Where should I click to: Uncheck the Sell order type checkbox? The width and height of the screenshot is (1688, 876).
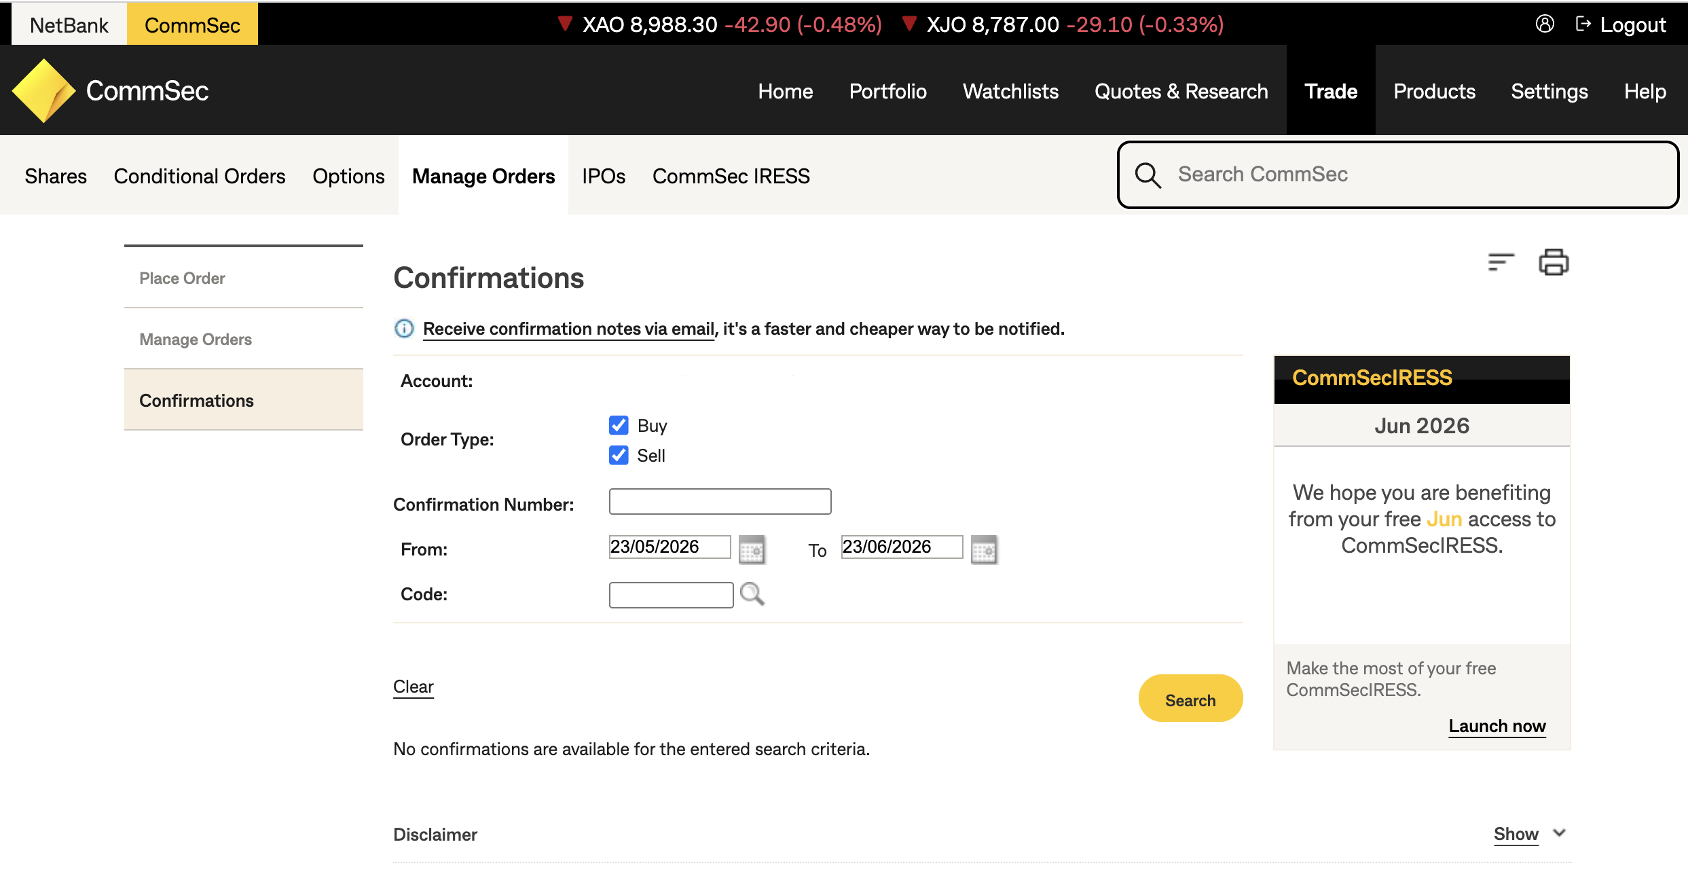619,455
